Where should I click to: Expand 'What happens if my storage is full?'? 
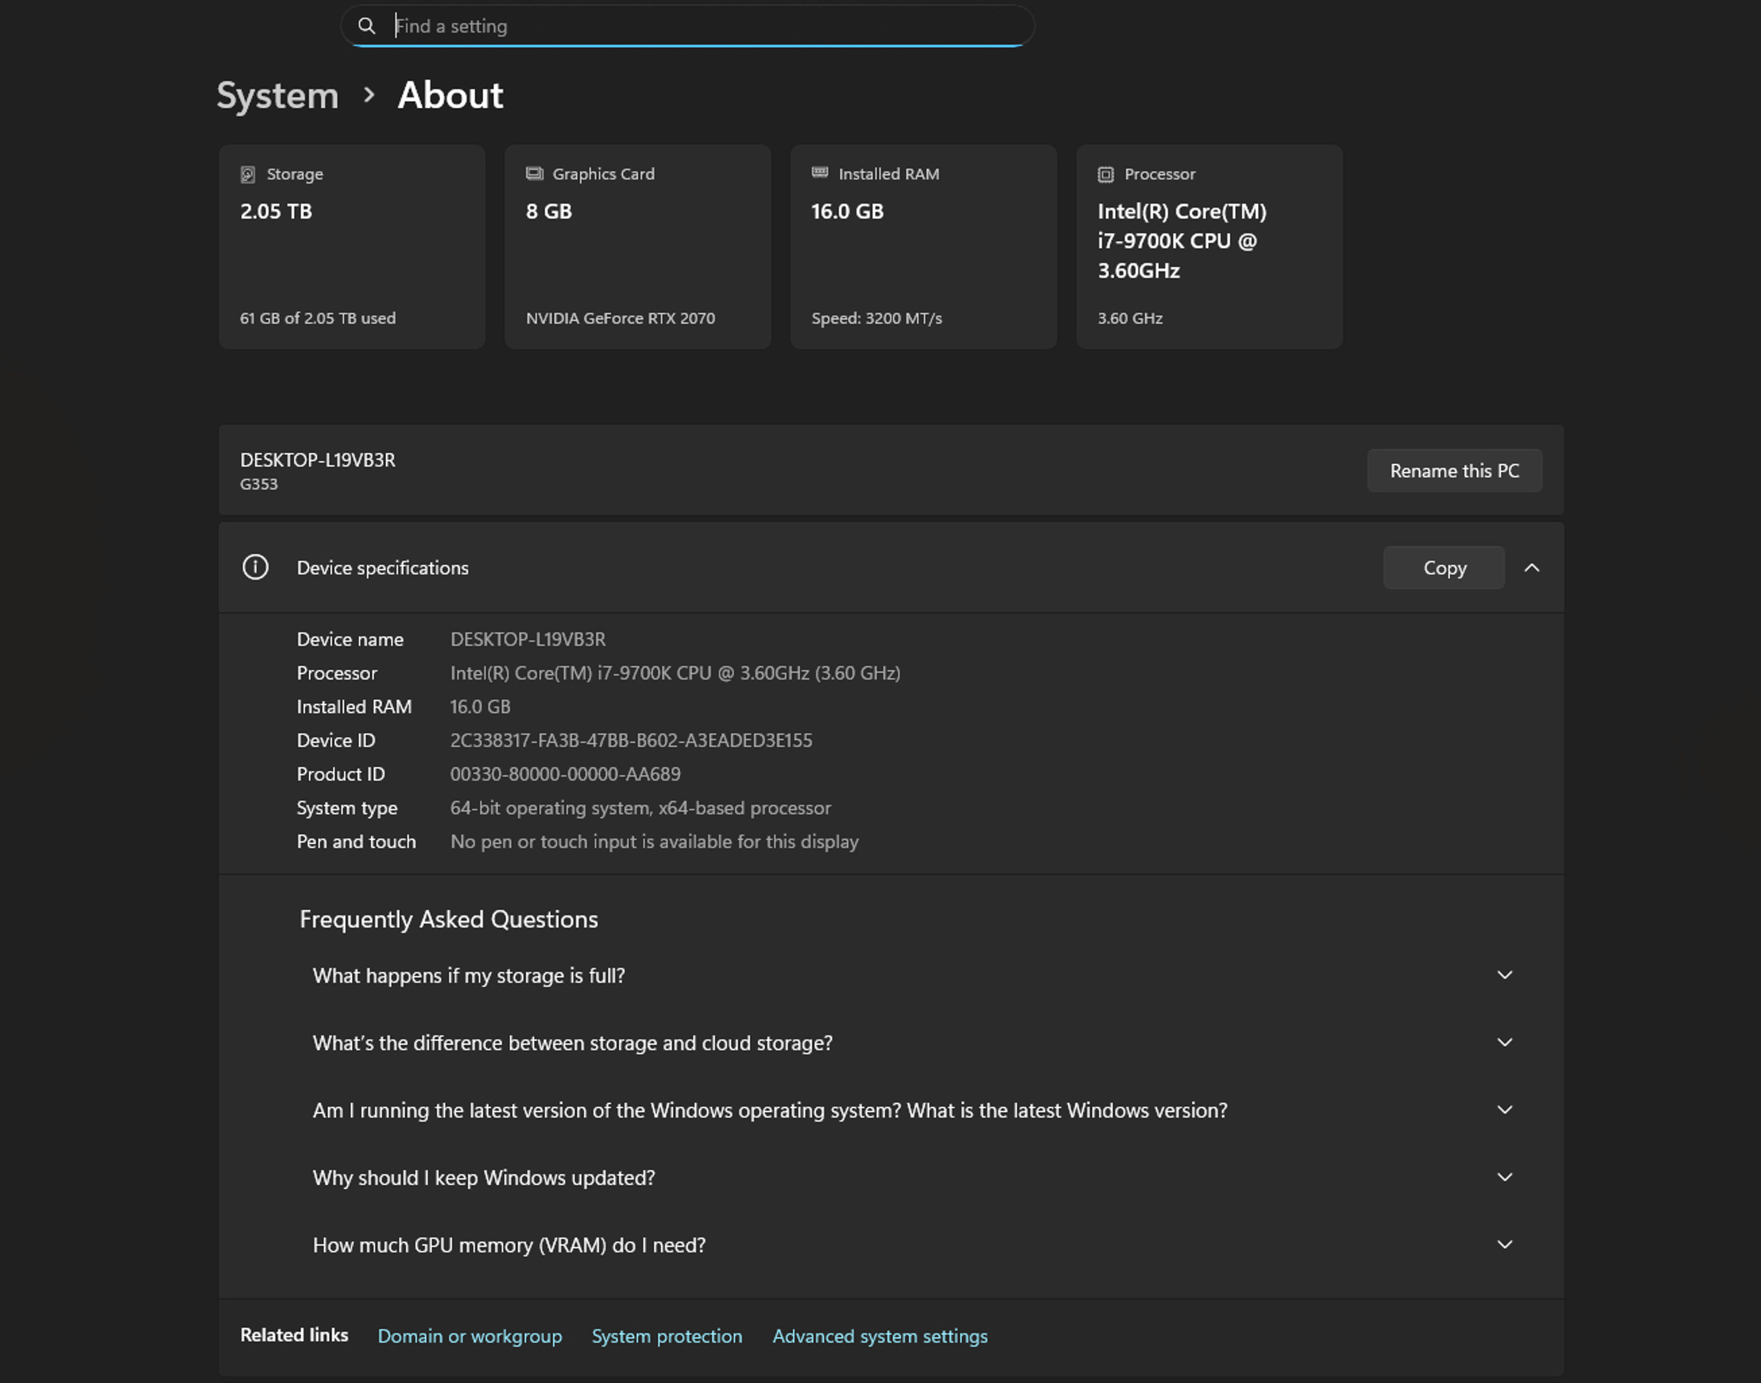1505,975
